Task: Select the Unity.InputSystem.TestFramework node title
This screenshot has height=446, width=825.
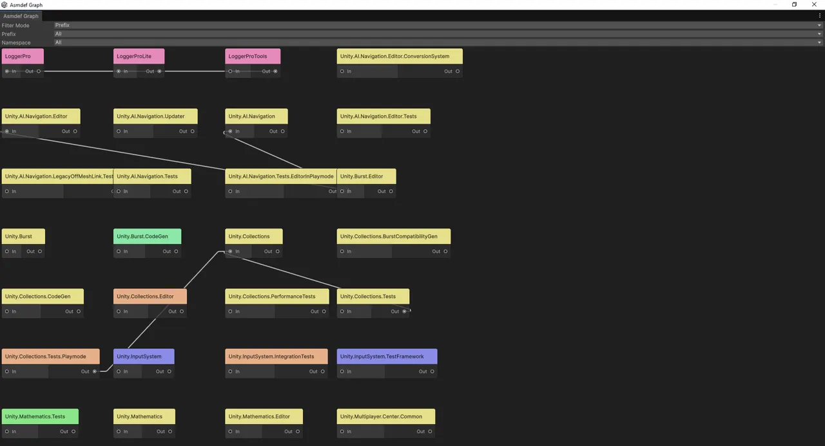Action: (x=387, y=357)
